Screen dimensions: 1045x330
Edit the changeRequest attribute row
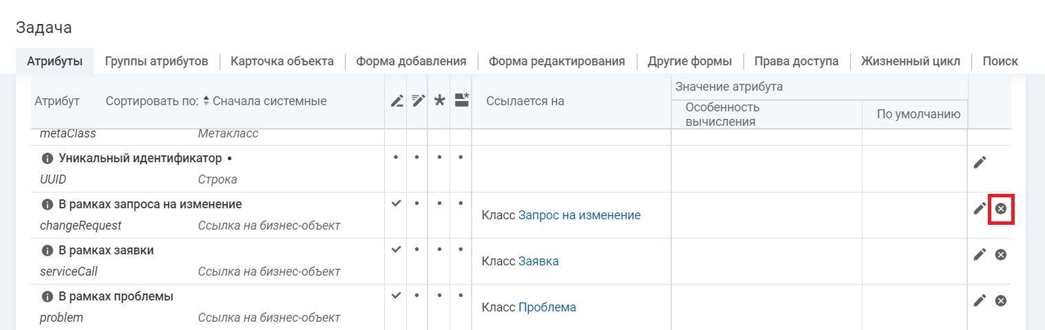980,208
